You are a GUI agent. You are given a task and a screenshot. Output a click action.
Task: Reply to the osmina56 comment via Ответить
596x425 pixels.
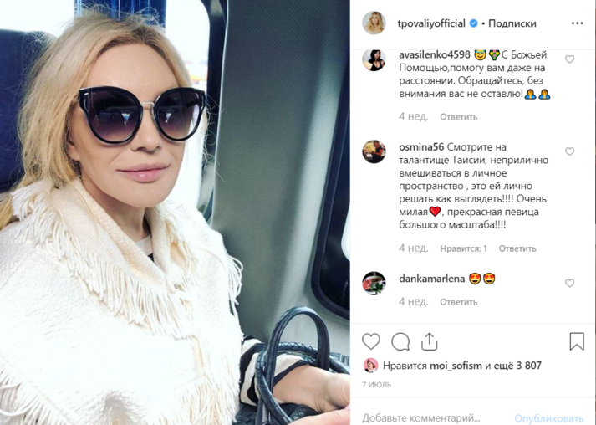[x=517, y=248]
